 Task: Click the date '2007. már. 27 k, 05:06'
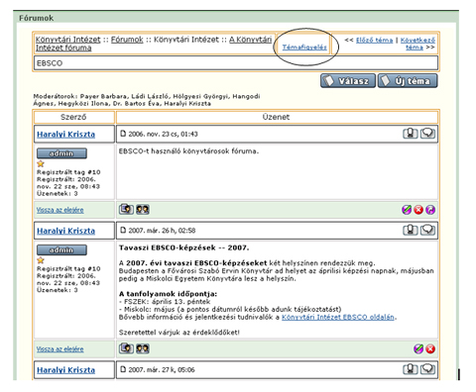pos(162,369)
